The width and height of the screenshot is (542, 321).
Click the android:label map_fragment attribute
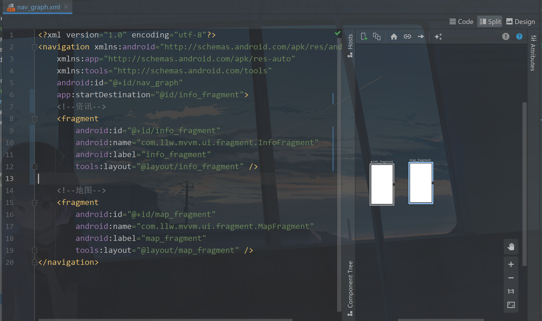(x=141, y=238)
